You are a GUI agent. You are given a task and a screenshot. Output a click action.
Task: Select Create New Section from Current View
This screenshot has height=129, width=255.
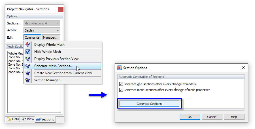coord(63,73)
